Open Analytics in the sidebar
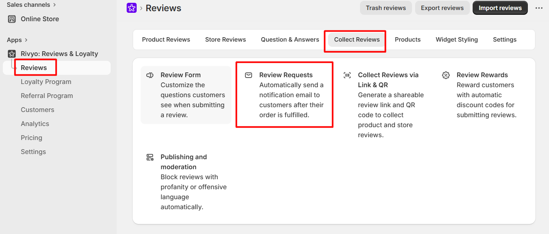The width and height of the screenshot is (549, 234). [35, 124]
